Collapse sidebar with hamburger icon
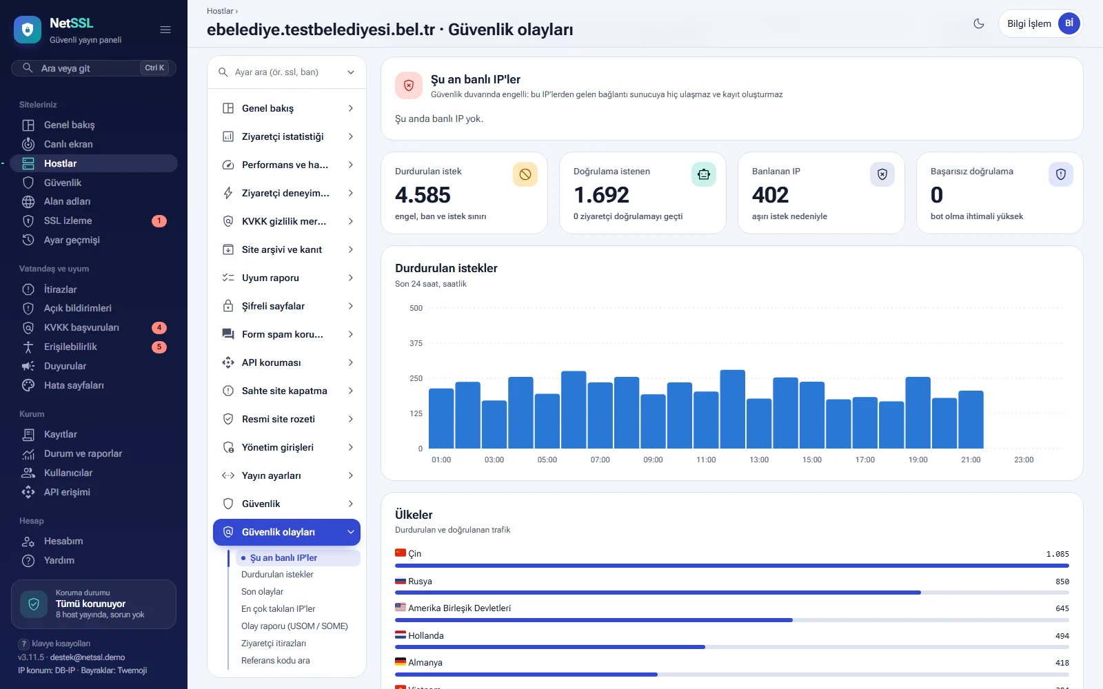 tap(165, 30)
